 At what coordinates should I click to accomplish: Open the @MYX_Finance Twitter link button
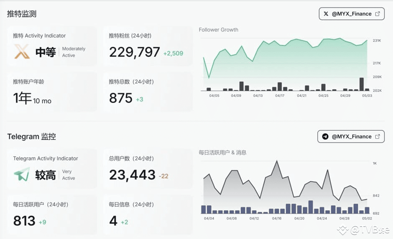pyautogui.click(x=352, y=14)
